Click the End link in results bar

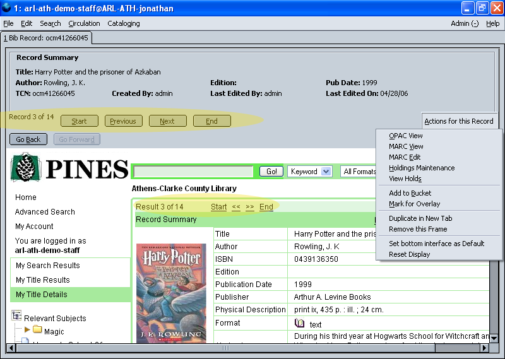(x=266, y=207)
